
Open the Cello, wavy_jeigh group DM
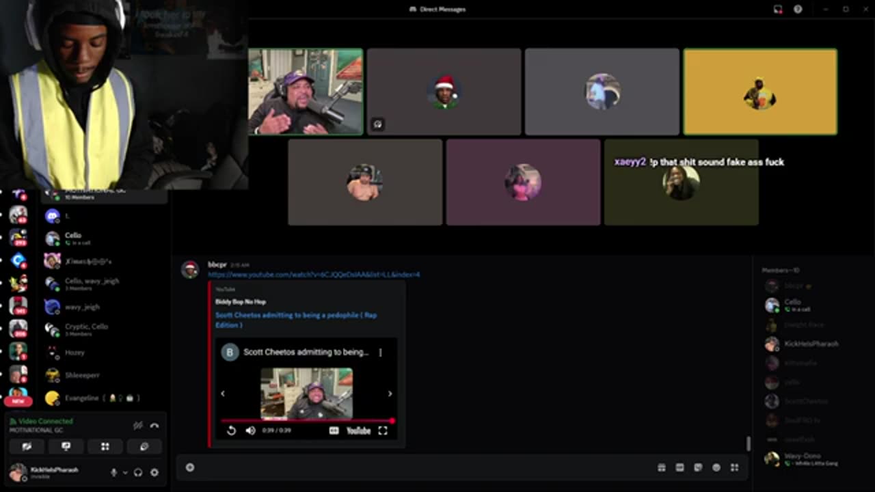105,284
